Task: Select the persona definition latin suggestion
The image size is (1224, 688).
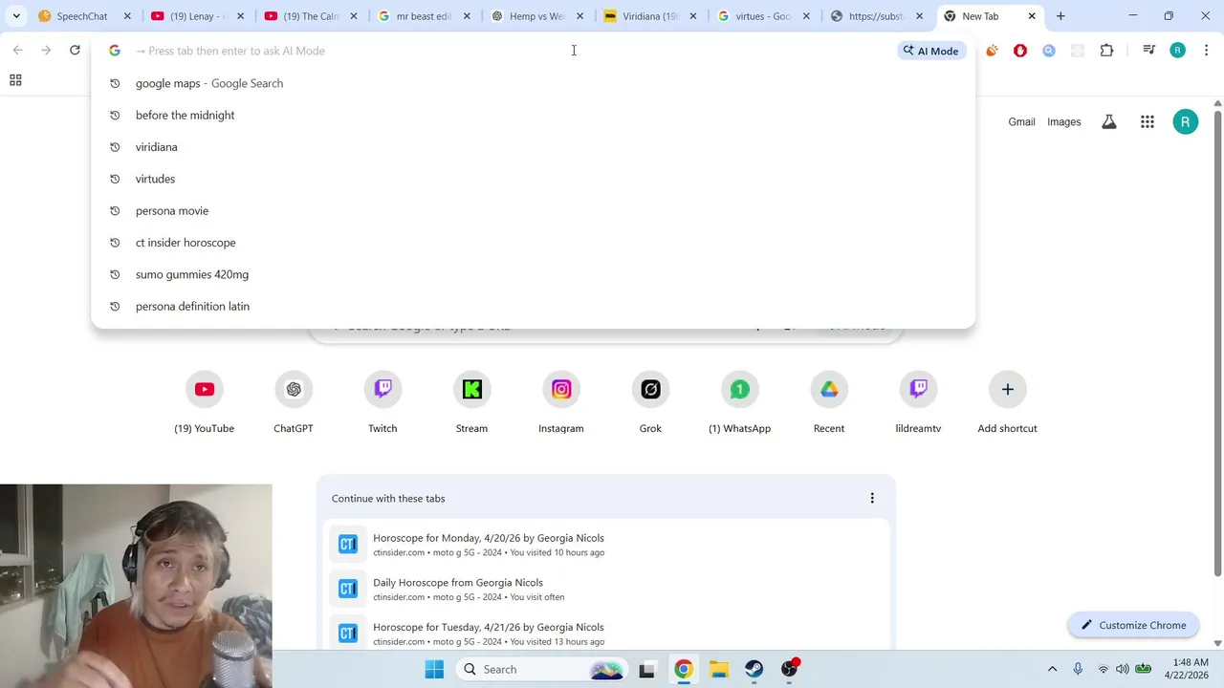Action: [533, 306]
